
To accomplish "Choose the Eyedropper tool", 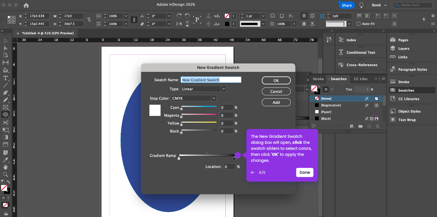I will point(5,160).
